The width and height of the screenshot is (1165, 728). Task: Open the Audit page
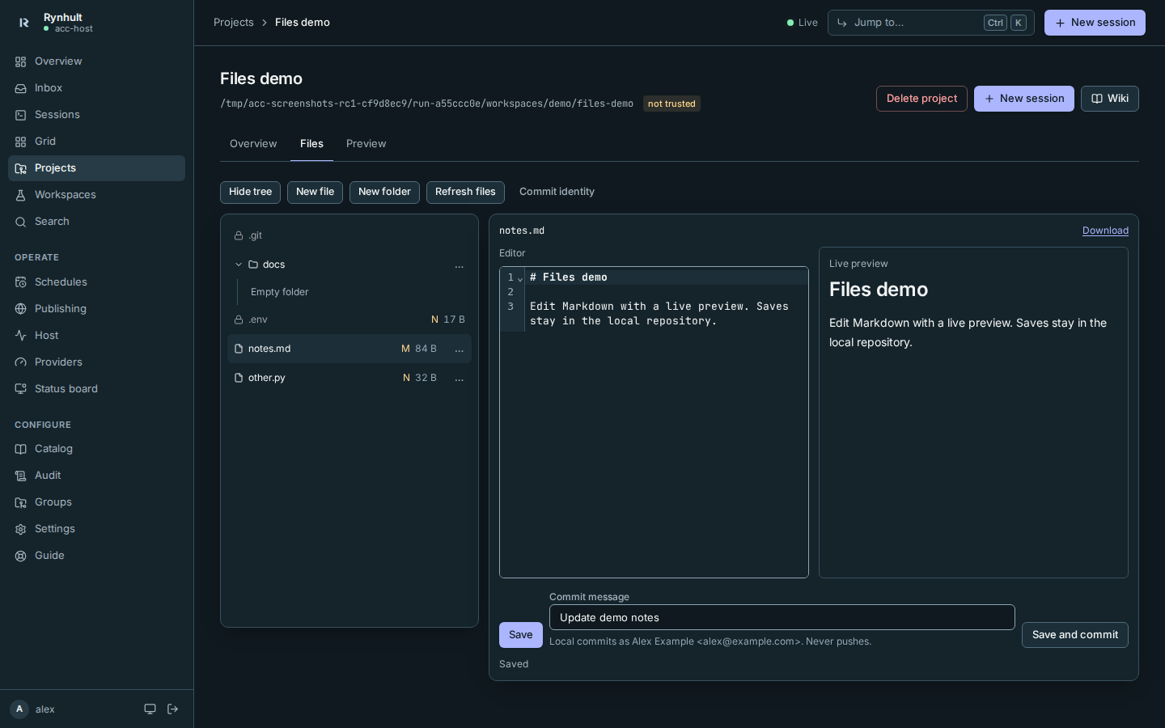click(96, 476)
